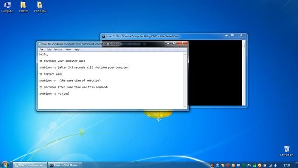This screenshot has width=298, height=168.
Task: Click the 'shutdown -r' line in Notepad
Action: pyautogui.click(x=70, y=81)
